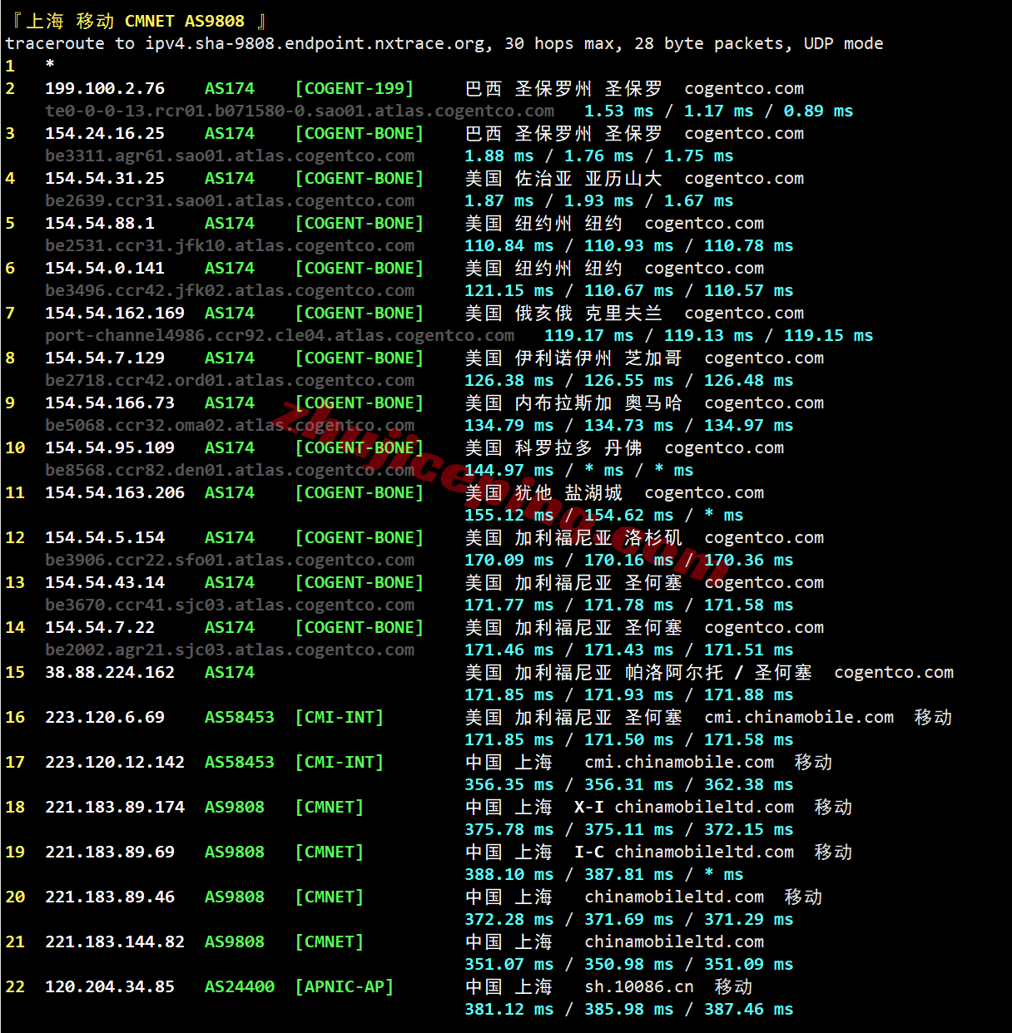Click the AS24400 number on hop 22

pos(240,987)
